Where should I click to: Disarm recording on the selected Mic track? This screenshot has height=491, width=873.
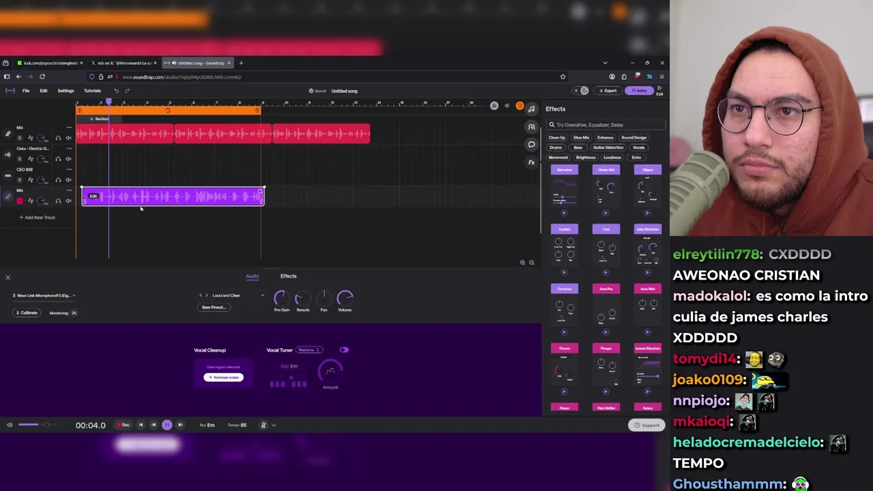pyautogui.click(x=20, y=200)
